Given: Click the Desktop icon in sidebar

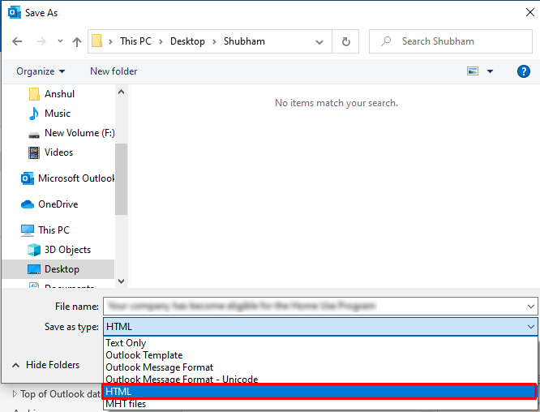Looking at the screenshot, I should tap(34, 269).
